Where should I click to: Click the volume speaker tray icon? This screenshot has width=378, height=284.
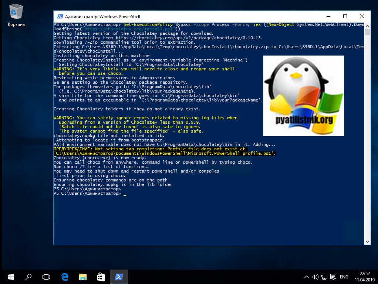tap(315, 277)
